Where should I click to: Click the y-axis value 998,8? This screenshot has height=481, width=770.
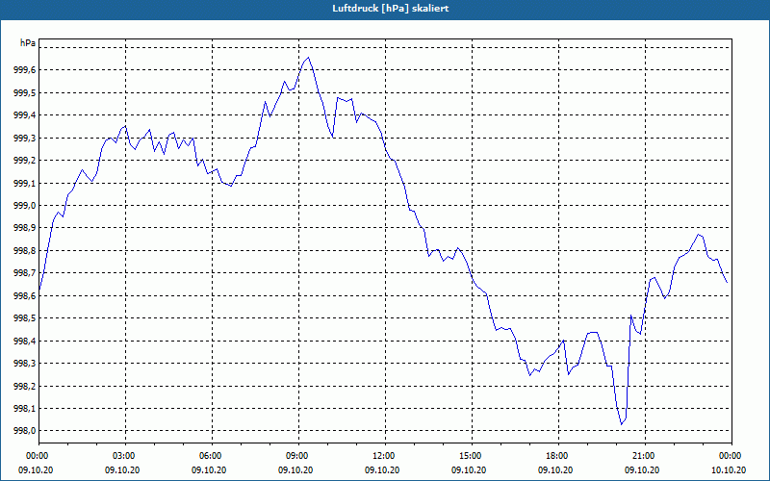[25, 251]
